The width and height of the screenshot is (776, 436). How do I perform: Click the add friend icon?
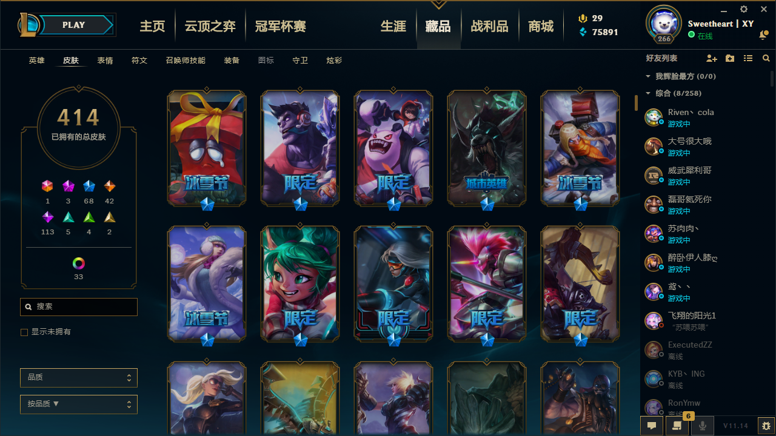pyautogui.click(x=712, y=58)
